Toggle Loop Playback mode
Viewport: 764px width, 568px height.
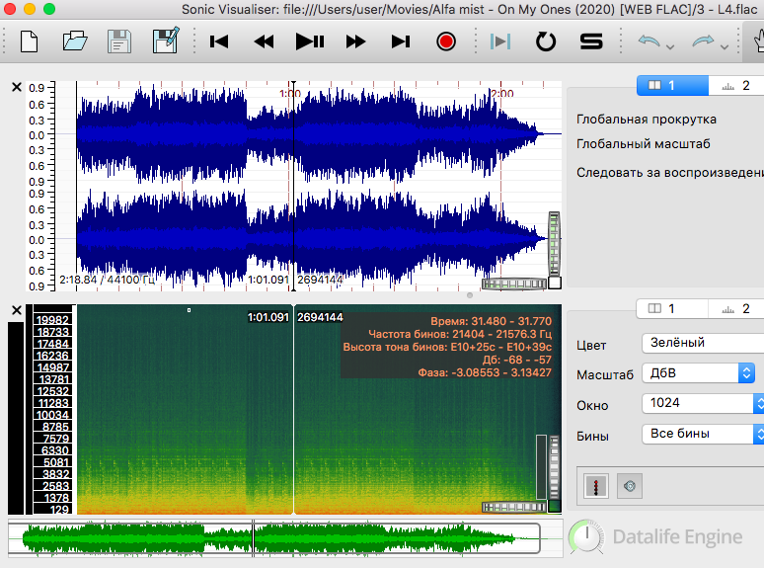click(x=546, y=41)
